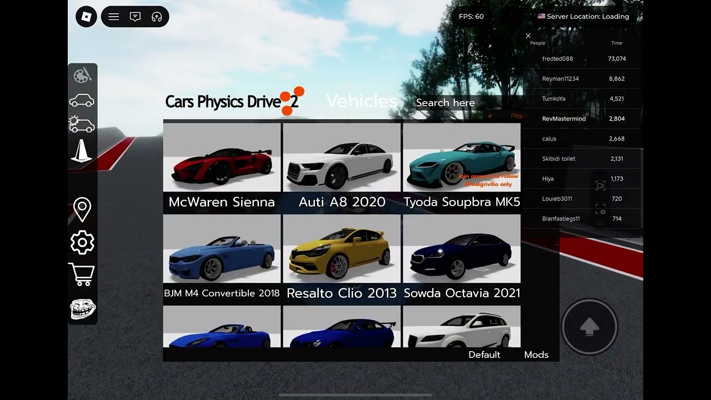The width and height of the screenshot is (711, 400).
Task: Tap the up-arrow jump button
Action: (x=589, y=327)
